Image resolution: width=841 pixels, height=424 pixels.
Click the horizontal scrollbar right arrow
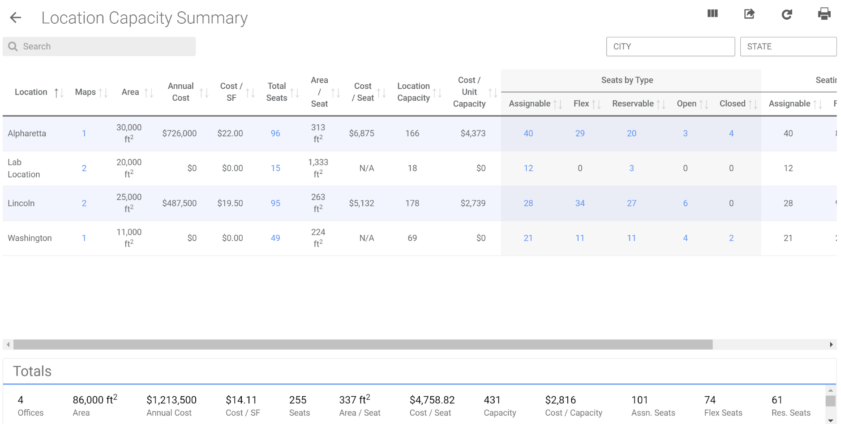[831, 345]
